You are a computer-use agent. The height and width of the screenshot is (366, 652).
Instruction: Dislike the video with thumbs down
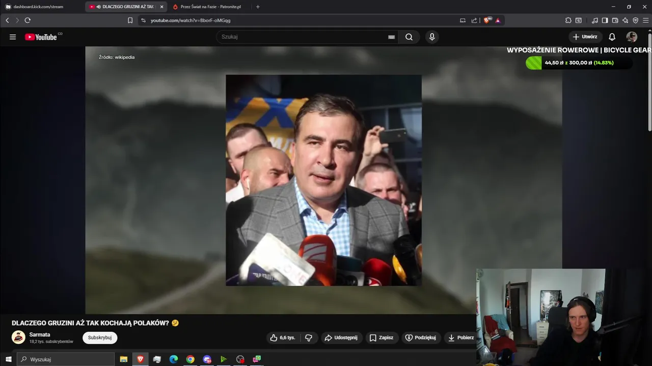[309, 338]
